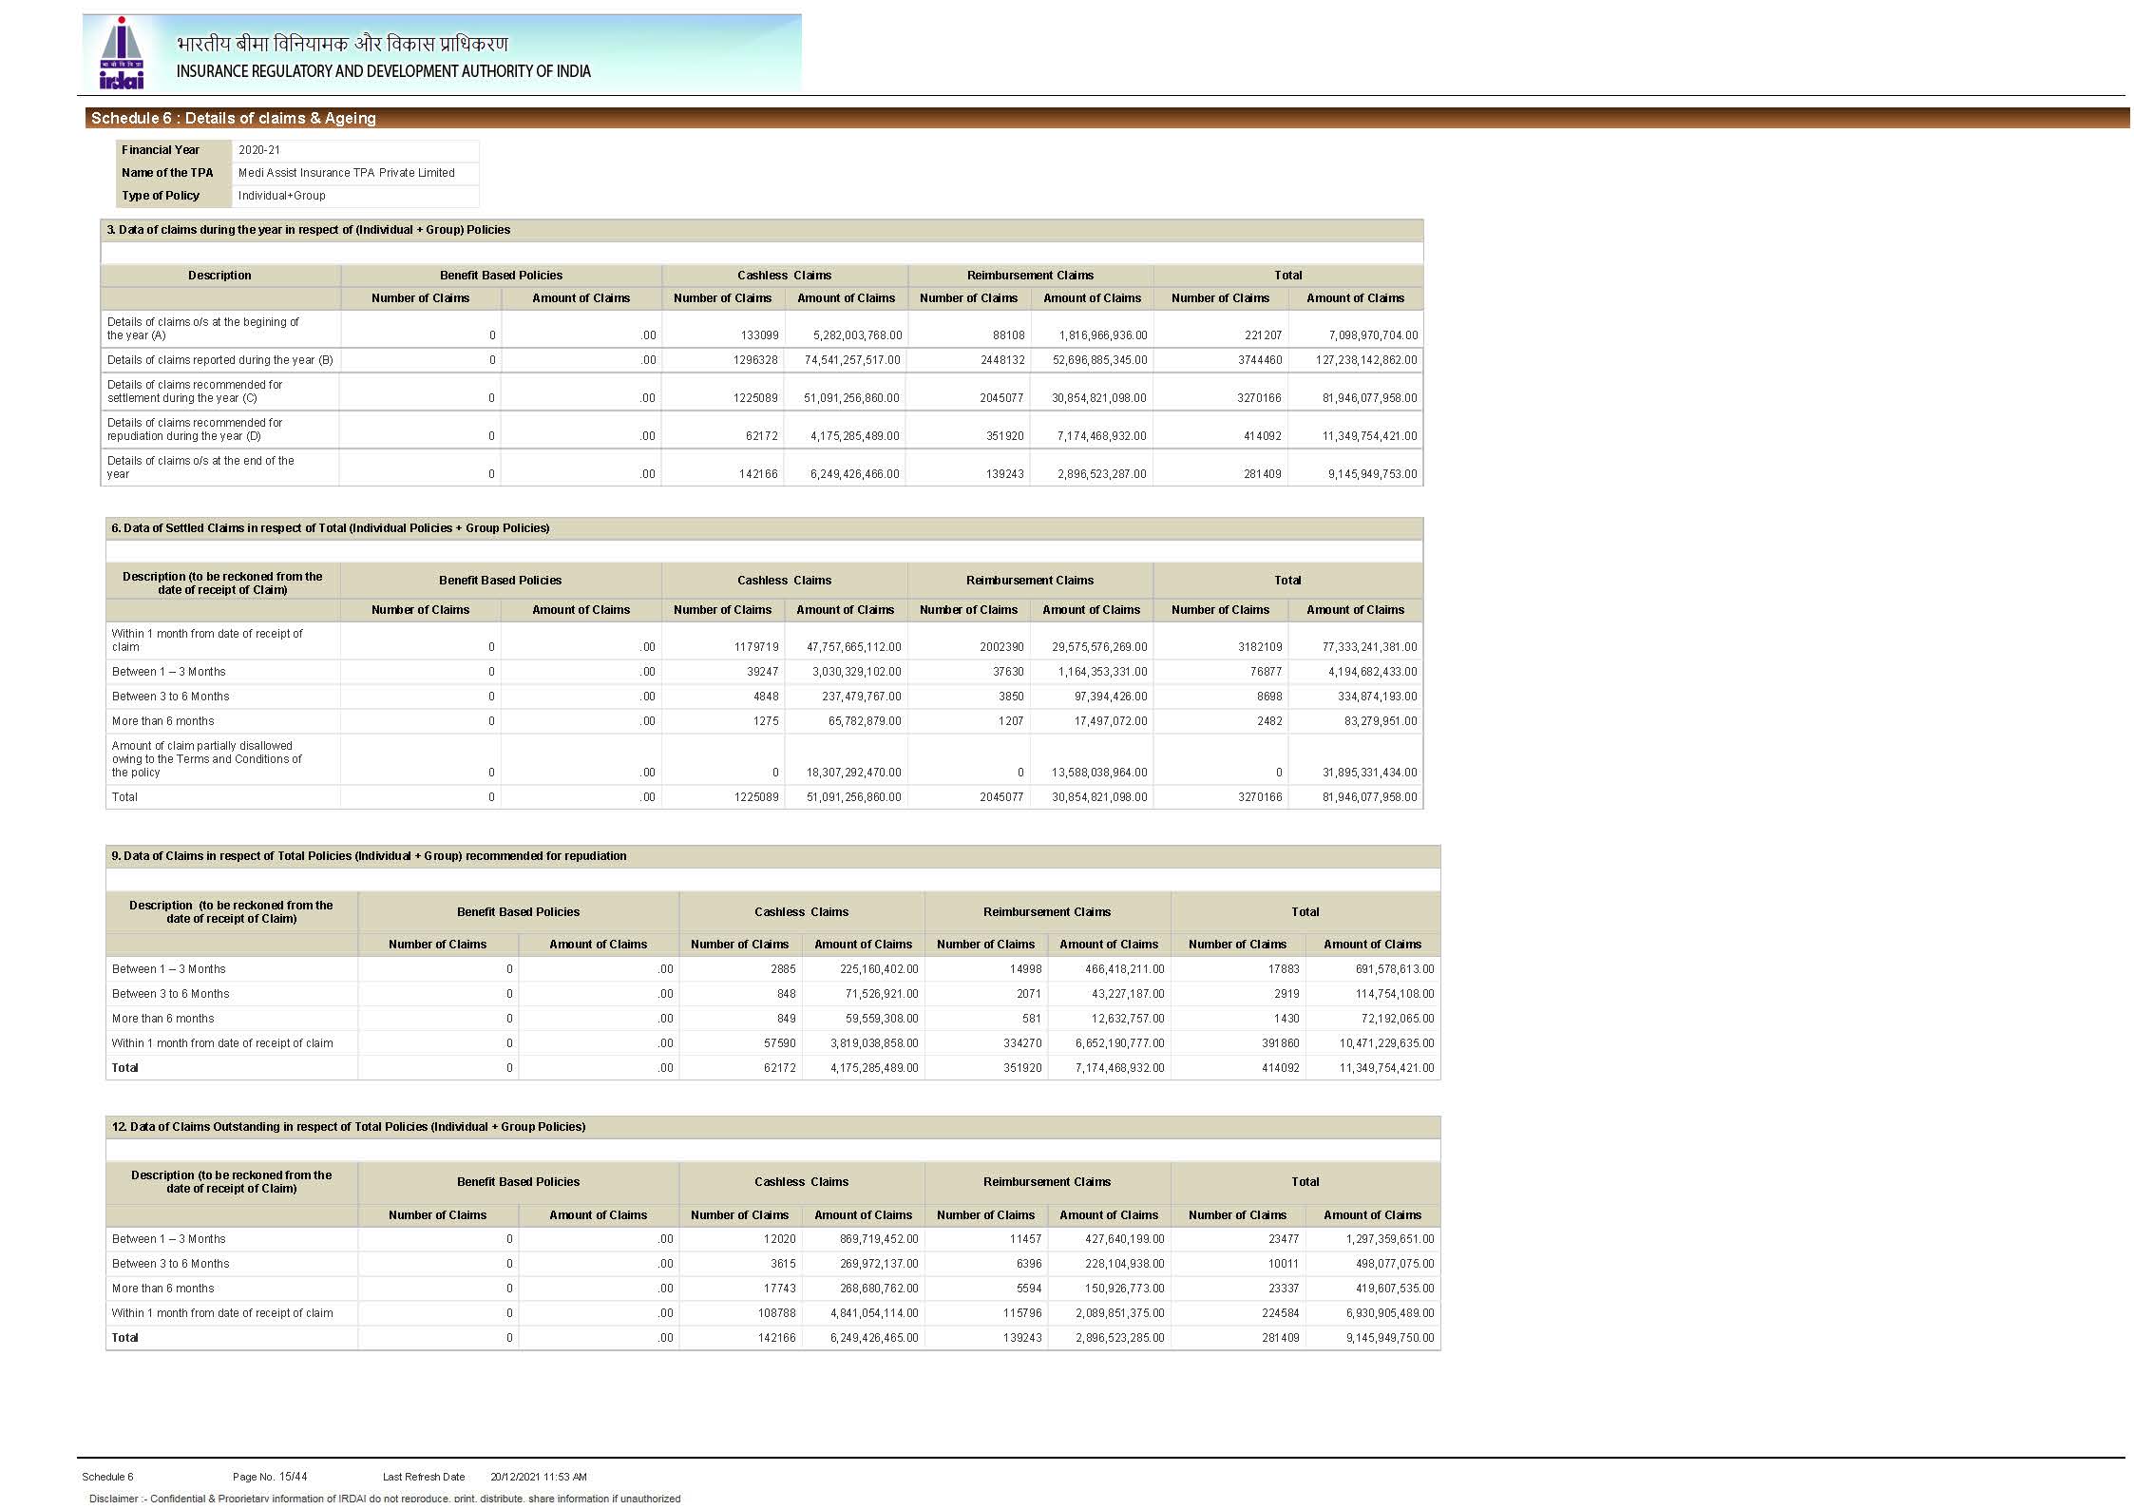Click Benefit Based Policies header in section 9
Viewport: 2134px width, 1509px height.
pyautogui.click(x=518, y=912)
